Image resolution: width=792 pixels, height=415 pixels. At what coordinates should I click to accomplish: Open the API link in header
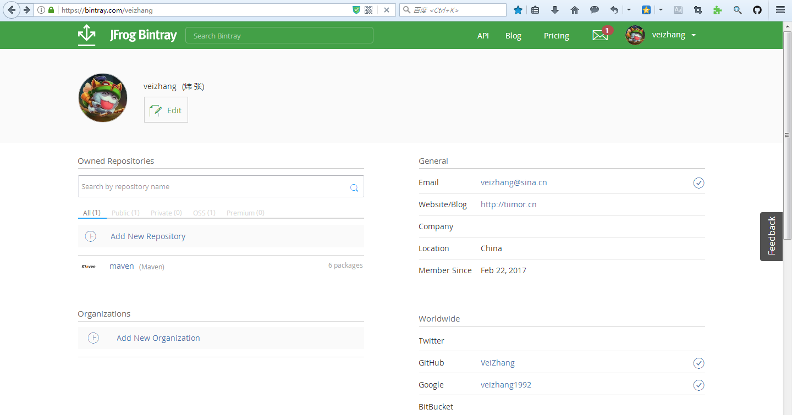[x=483, y=36]
